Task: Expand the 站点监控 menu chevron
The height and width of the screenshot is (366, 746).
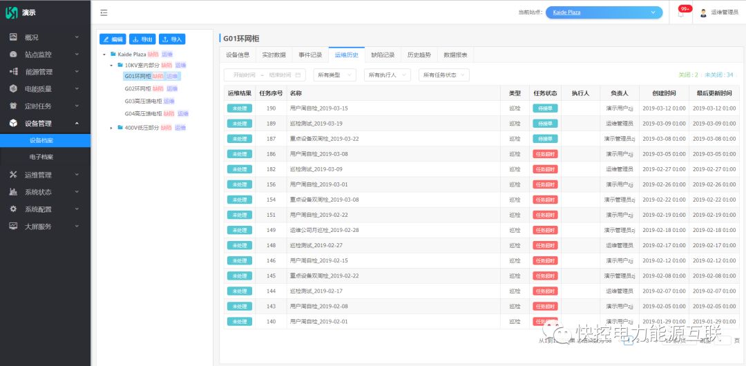Action: [77, 55]
